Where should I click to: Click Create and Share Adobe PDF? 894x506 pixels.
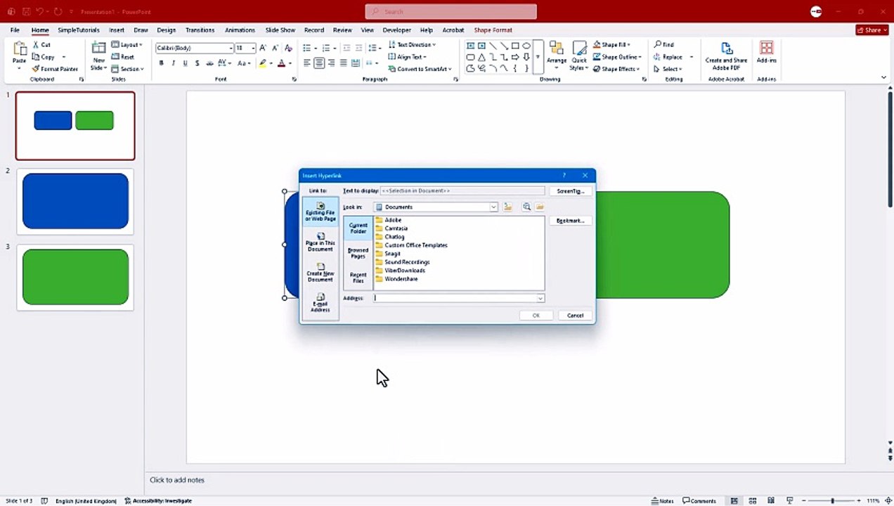coord(726,56)
